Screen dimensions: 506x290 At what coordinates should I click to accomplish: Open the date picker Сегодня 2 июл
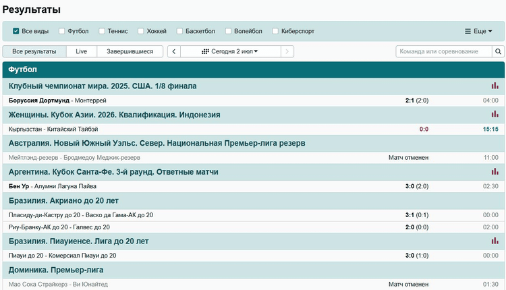(x=230, y=51)
